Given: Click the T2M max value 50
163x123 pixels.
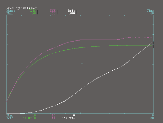Looking at the screenshot, I should 34,13.
